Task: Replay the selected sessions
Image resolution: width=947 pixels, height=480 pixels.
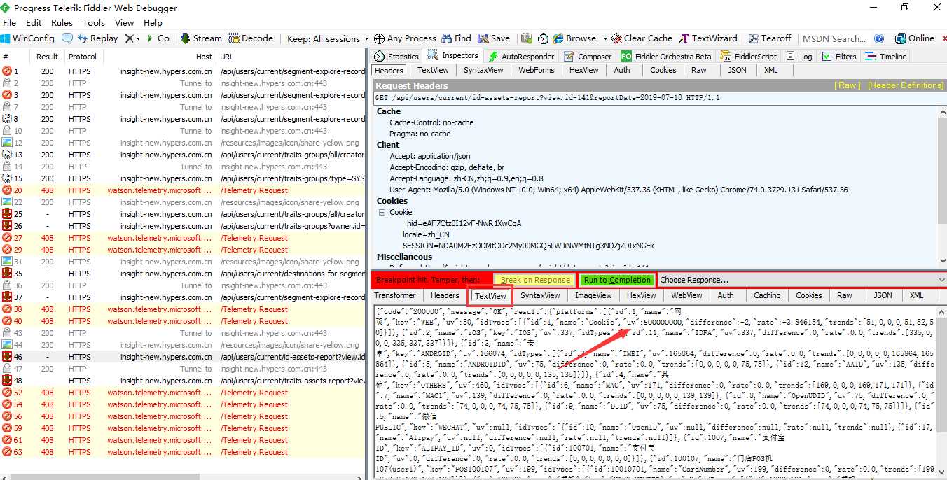Action: pos(97,38)
